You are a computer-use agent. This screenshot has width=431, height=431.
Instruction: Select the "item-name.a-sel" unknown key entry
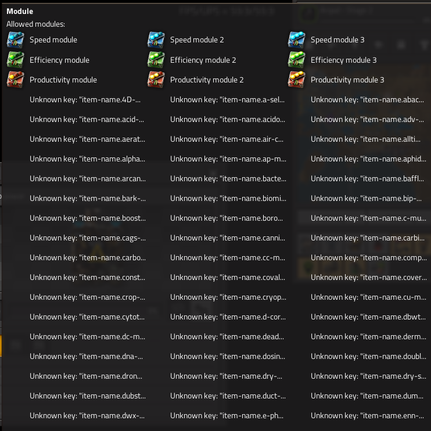click(228, 100)
